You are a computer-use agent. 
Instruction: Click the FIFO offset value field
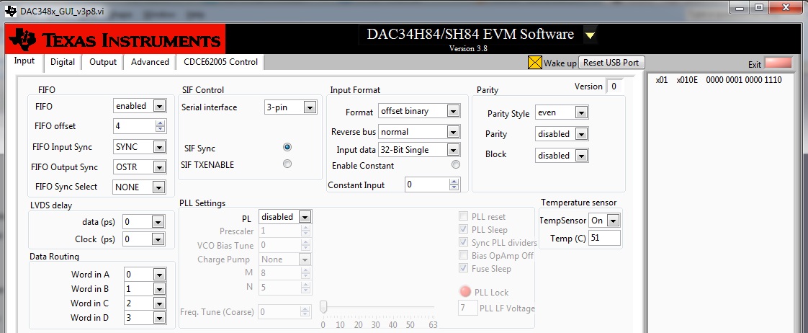[x=134, y=126]
